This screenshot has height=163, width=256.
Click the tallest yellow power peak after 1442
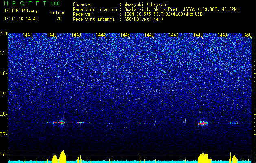click(63, 156)
